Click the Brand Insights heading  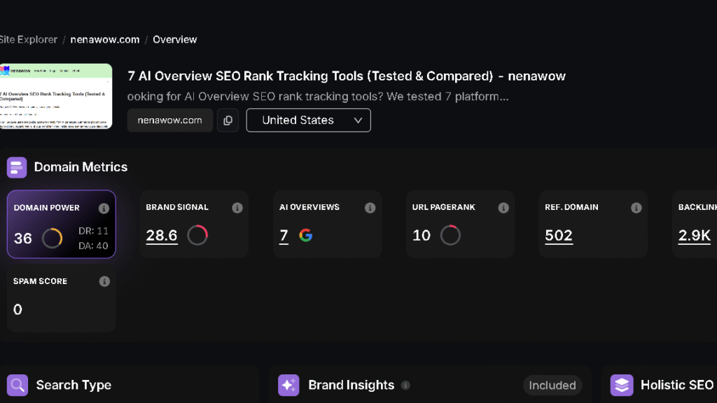(351, 386)
